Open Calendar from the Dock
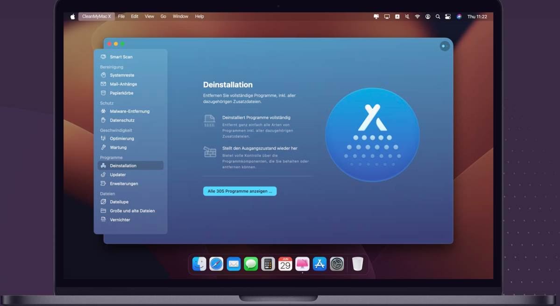This screenshot has width=560, height=306. [285, 264]
